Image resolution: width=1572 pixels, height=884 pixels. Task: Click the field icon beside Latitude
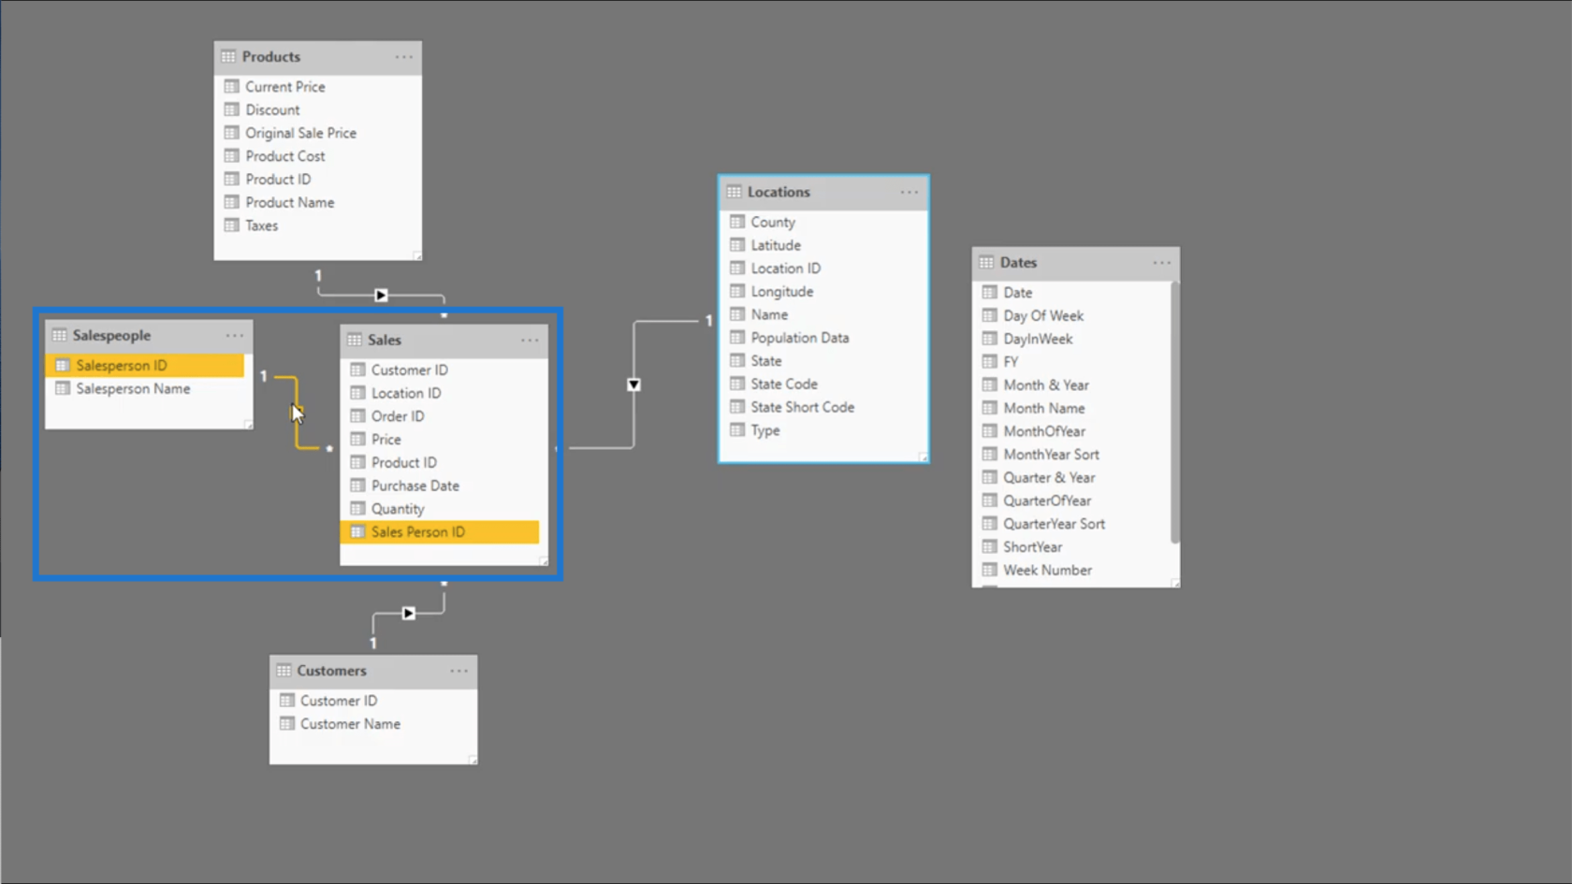[737, 245]
